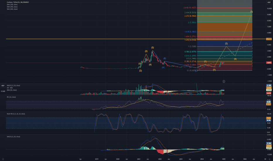This screenshot has width=273, height=161.
Task: Select the SMA (50, close) volume legend
Action: (x=12, y=90)
